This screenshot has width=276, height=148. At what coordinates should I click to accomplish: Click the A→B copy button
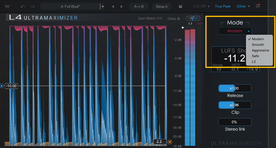tap(139, 6)
